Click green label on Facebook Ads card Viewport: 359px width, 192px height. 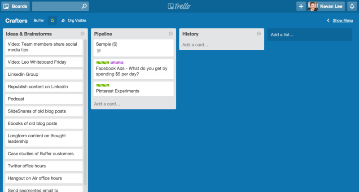103,62
